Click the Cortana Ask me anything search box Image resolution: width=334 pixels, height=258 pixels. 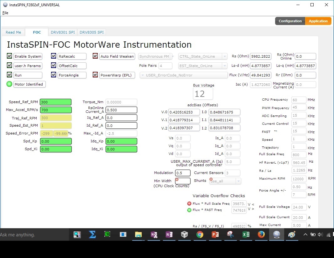tap(34, 234)
